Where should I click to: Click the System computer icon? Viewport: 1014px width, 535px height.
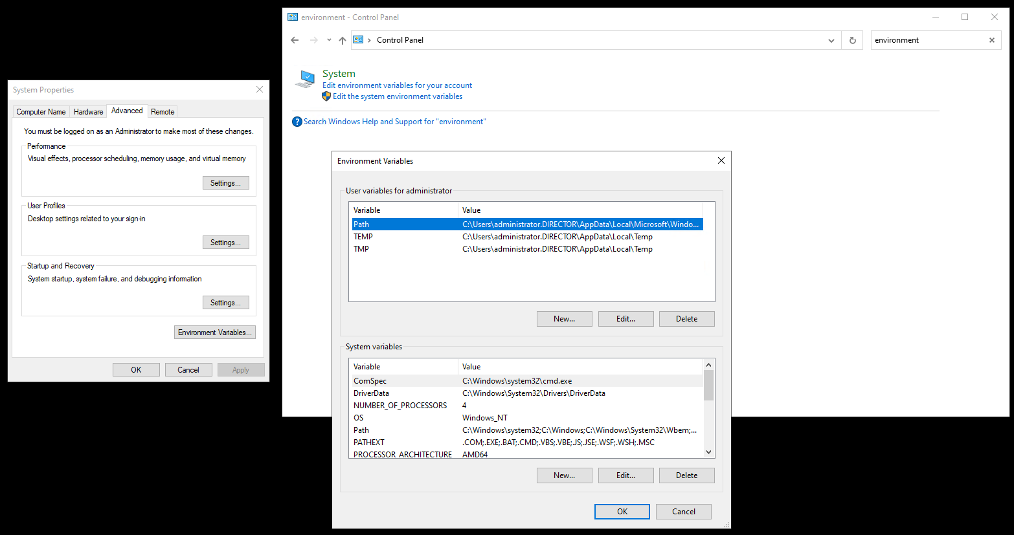304,78
